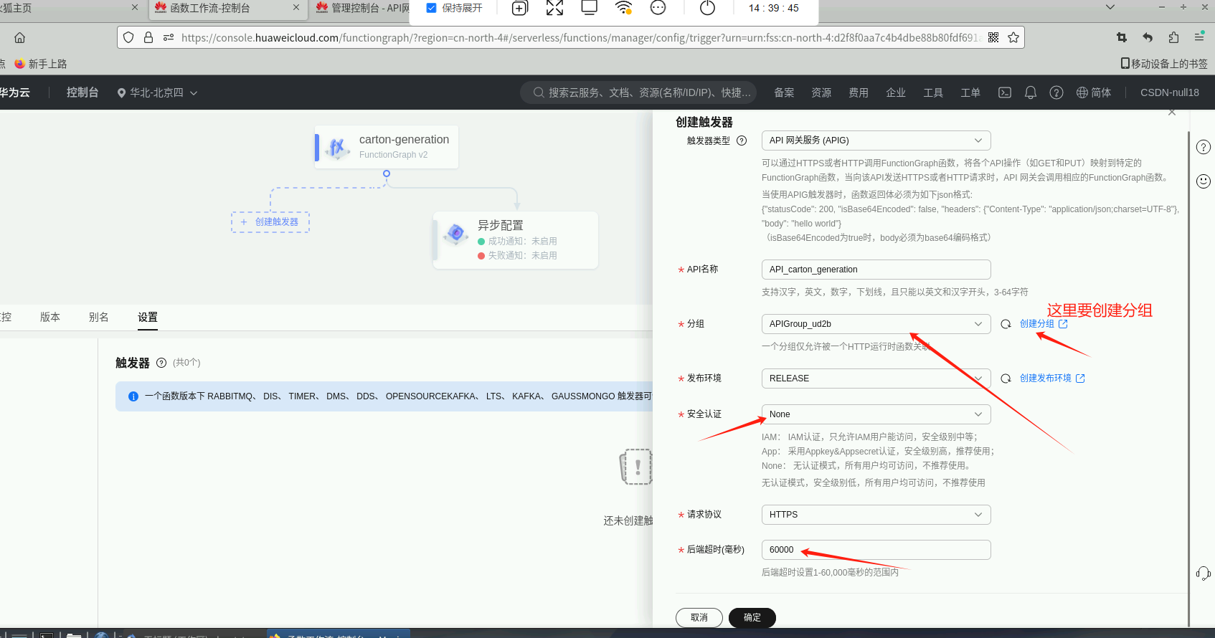Click the 创建触发器 box in the diagram
The width and height of the screenshot is (1215, 638).
coord(270,222)
